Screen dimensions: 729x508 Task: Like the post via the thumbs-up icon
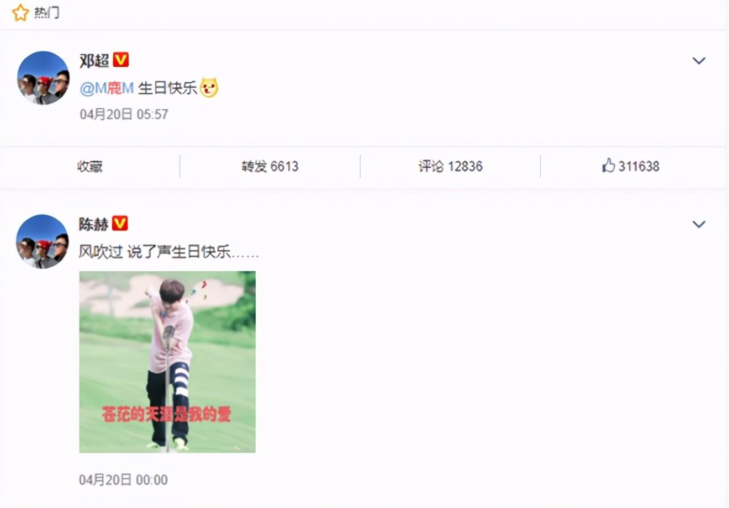coord(609,165)
